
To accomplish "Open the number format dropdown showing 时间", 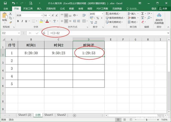I will coord(97,14).
